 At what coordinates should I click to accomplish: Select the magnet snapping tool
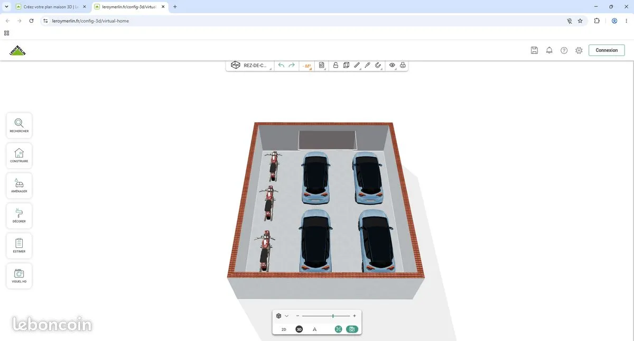(378, 66)
